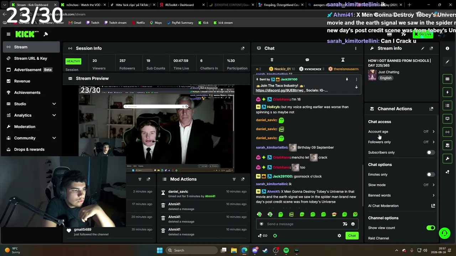Open the Netflix bookmark
Screen dimensions: 456x256
coord(138,23)
